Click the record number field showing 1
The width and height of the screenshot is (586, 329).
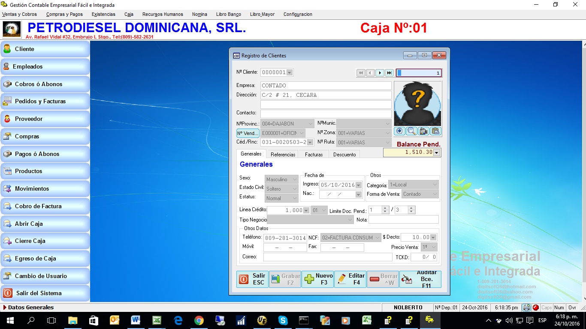click(418, 73)
